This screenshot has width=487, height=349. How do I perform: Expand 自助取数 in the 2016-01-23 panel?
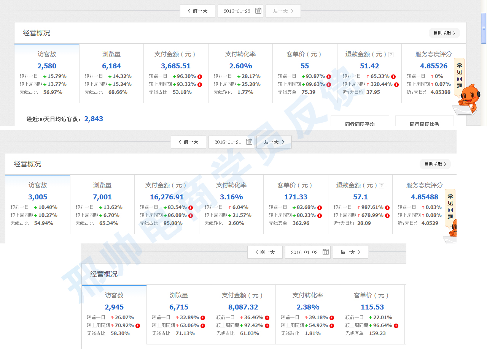(x=444, y=33)
